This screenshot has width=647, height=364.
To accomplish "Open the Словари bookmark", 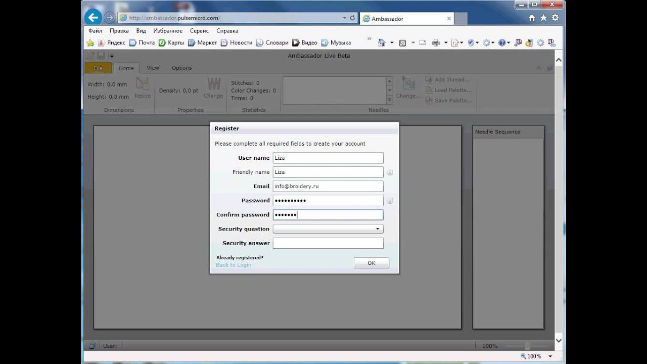I will [272, 42].
